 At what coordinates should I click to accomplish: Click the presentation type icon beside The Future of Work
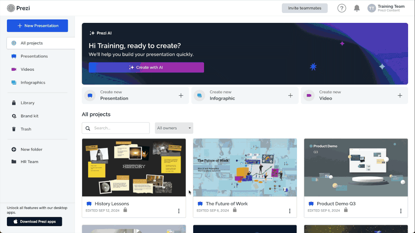coord(200,204)
